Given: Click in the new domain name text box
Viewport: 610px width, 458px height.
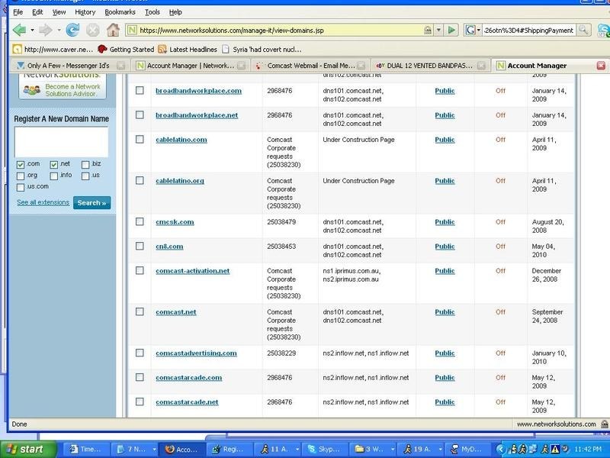Looking at the screenshot, I should click(x=61, y=142).
